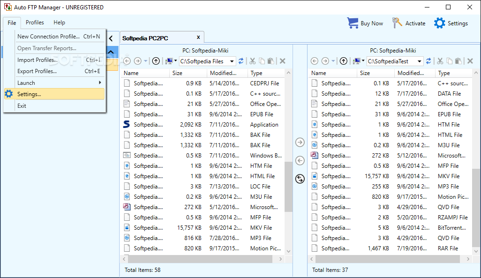481x278 pixels.
Task: Transfer files to the right with arrow
Action: (300, 143)
